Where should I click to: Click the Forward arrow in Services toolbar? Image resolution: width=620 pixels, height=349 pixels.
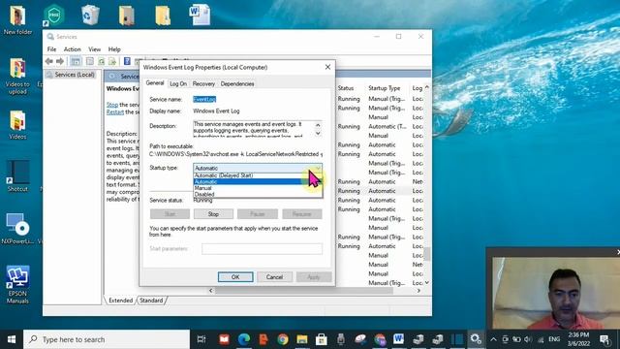[x=60, y=61]
